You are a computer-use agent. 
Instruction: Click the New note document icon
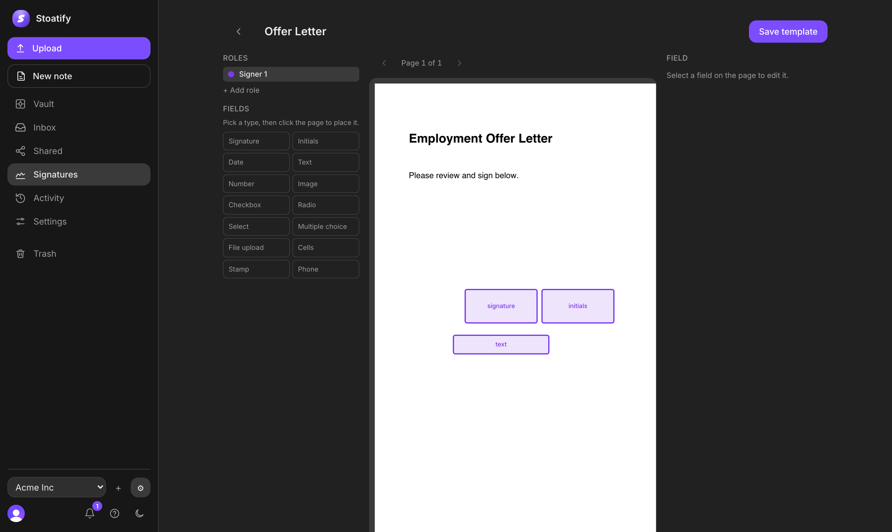tap(21, 76)
